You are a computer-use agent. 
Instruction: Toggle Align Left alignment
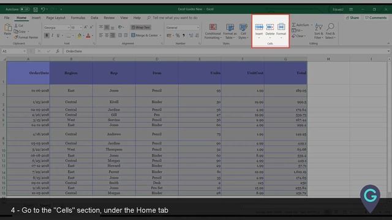100,35
